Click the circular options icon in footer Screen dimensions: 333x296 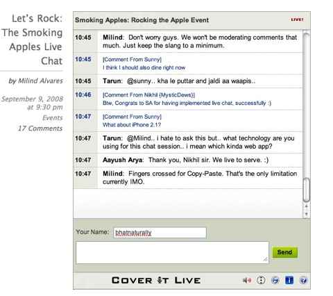pyautogui.click(x=261, y=280)
